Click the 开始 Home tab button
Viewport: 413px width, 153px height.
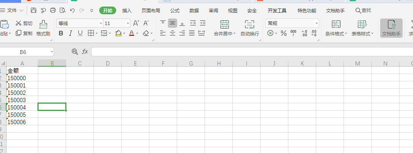[108, 10]
